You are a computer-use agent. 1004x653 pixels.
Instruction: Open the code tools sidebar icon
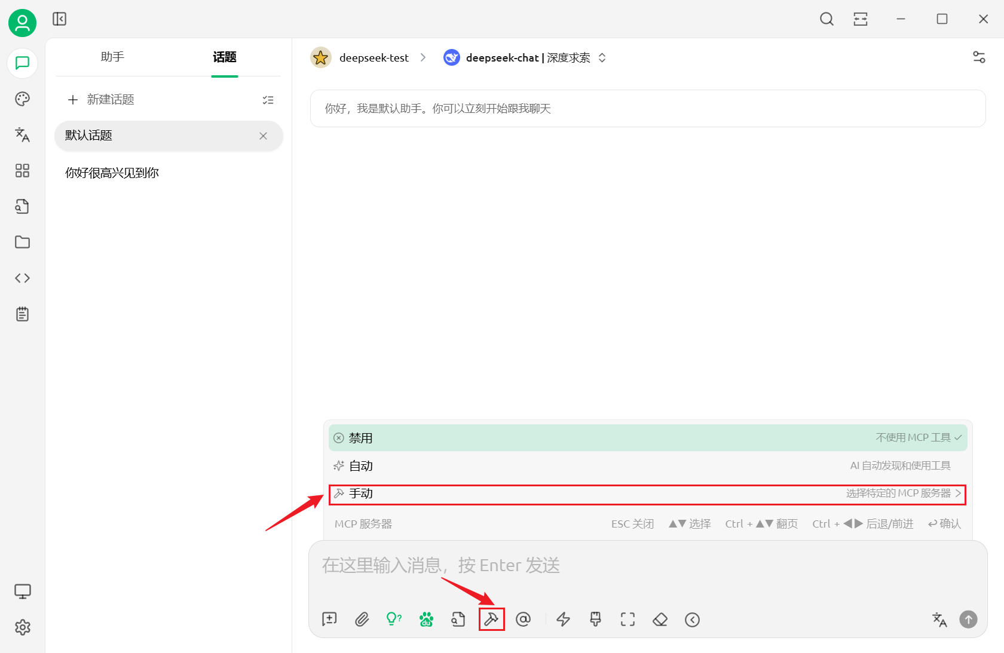coord(22,278)
